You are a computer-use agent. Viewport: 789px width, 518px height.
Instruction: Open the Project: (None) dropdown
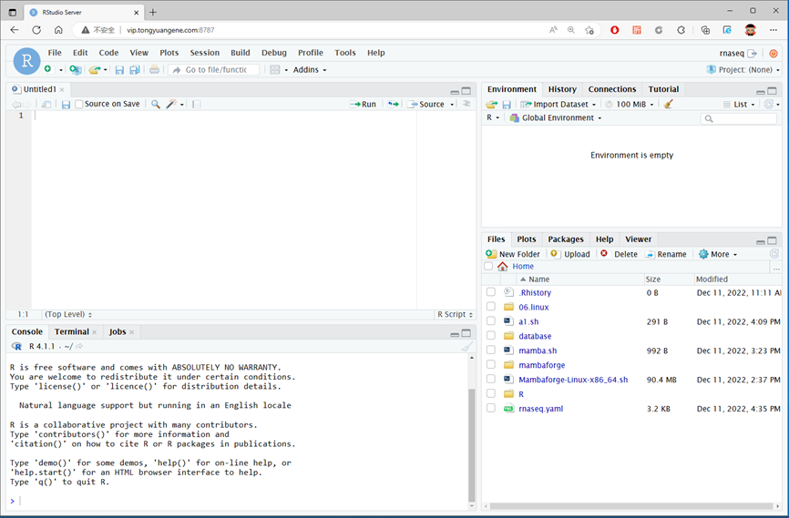point(743,70)
